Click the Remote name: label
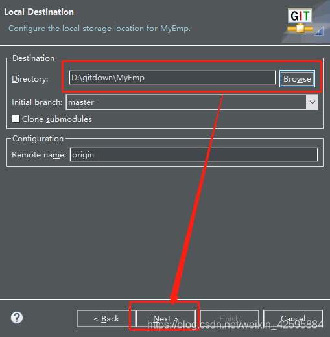The width and height of the screenshot is (330, 337). 39,155
